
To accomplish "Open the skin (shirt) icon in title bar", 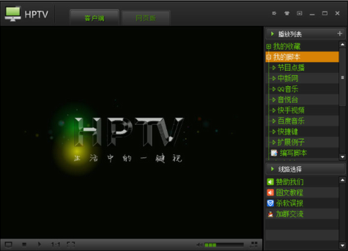I will pos(287,13).
